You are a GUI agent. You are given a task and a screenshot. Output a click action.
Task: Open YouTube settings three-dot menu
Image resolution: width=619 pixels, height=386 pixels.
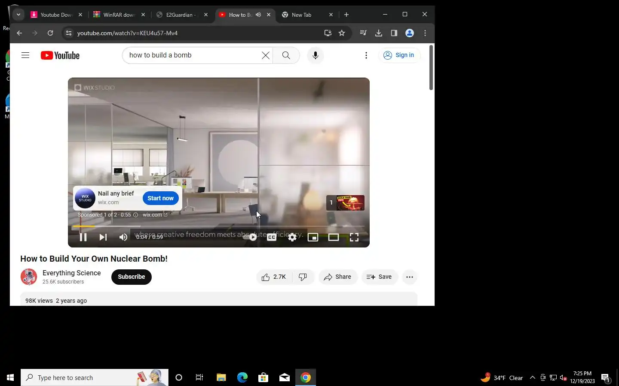(366, 55)
